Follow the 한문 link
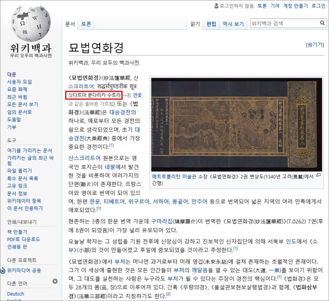Image resolution: width=329 pixels, height=301 pixels. click(x=95, y=201)
